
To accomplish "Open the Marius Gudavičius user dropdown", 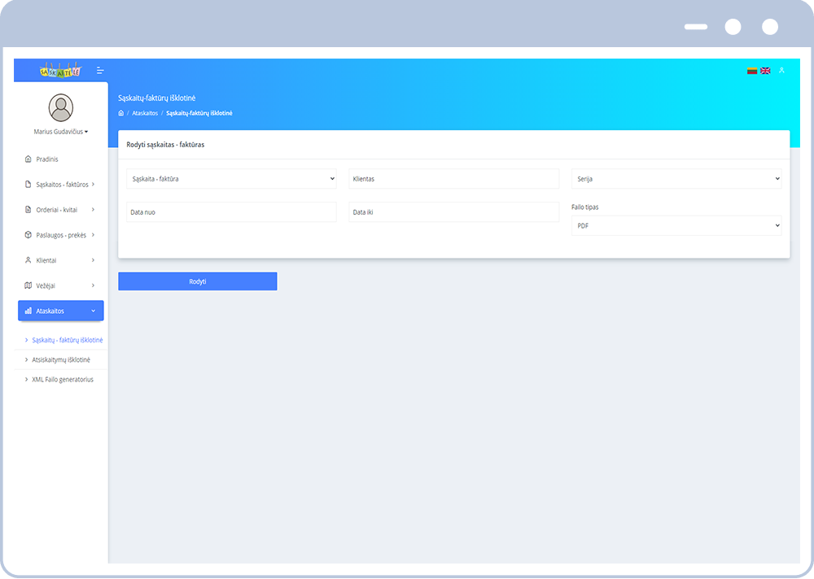I will click(x=61, y=132).
